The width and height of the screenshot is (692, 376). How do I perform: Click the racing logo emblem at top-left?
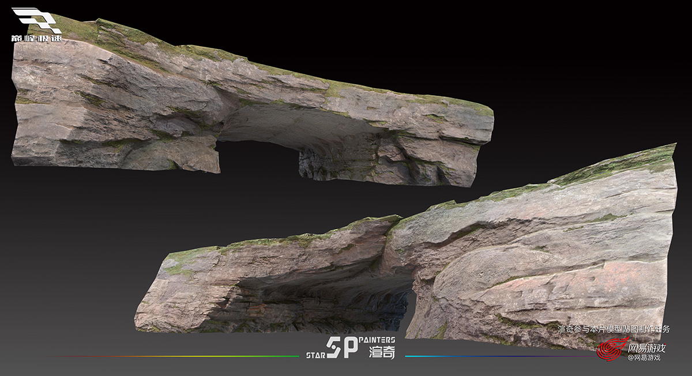pyautogui.click(x=36, y=20)
